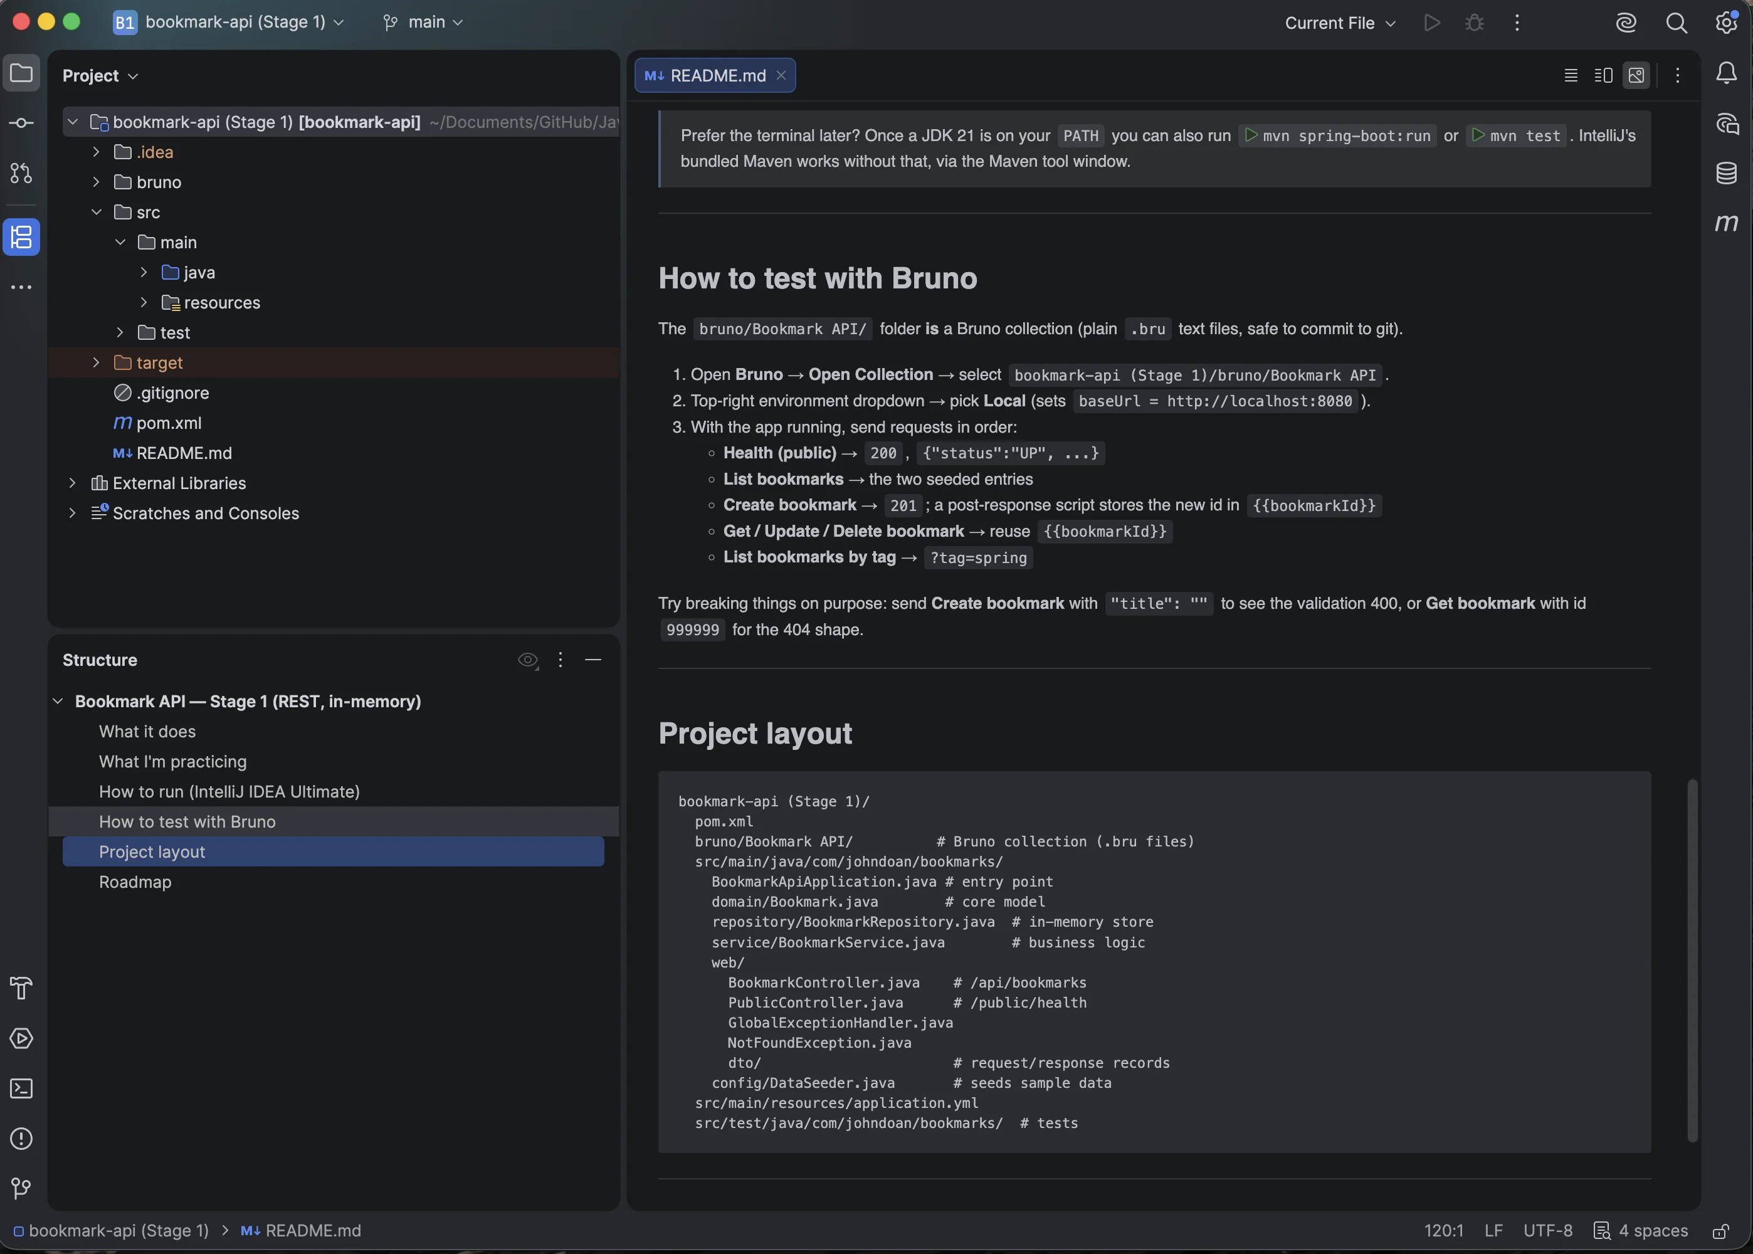Image resolution: width=1753 pixels, height=1254 pixels.
Task: Open the Git tool window icon
Action: click(x=21, y=1188)
